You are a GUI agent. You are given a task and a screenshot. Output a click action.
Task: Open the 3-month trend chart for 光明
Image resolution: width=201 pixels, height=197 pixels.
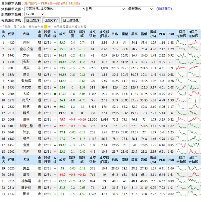193,42
